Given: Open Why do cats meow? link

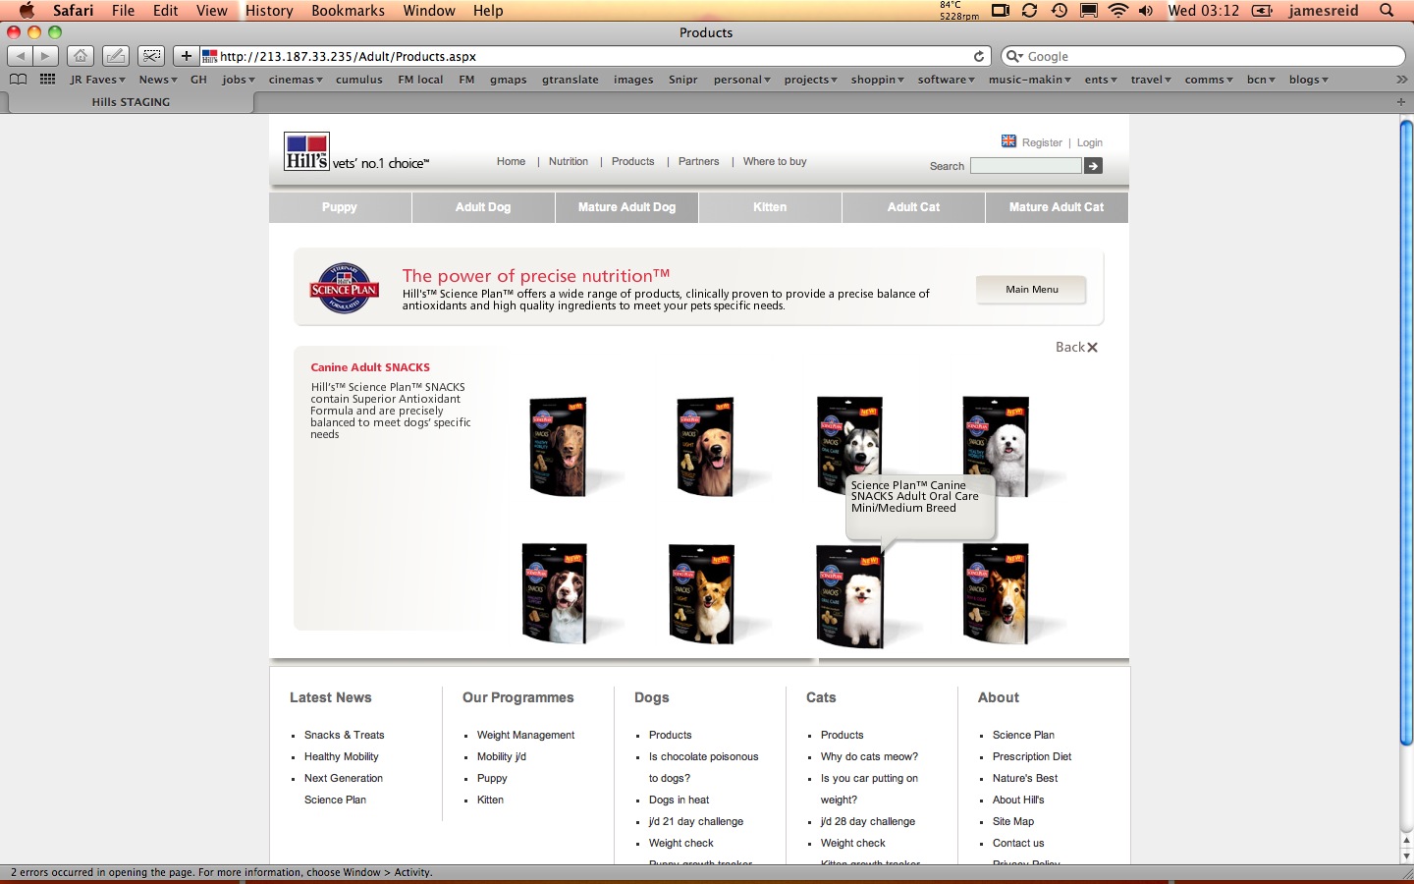Looking at the screenshot, I should (869, 756).
